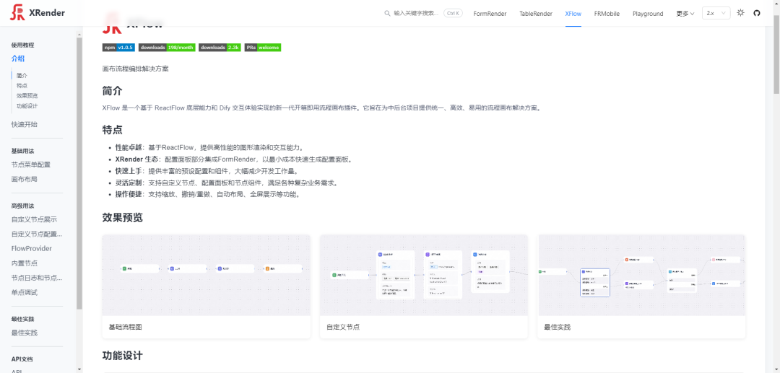Viewport: 780px width, 373px height.
Task: Click the 特点 heading
Action: 113,130
